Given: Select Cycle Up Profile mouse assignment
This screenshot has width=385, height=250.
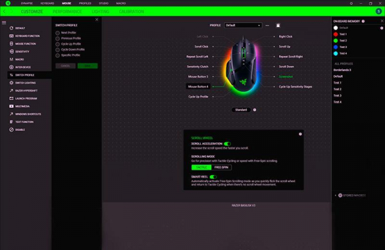Looking at the screenshot, I should (x=198, y=97).
